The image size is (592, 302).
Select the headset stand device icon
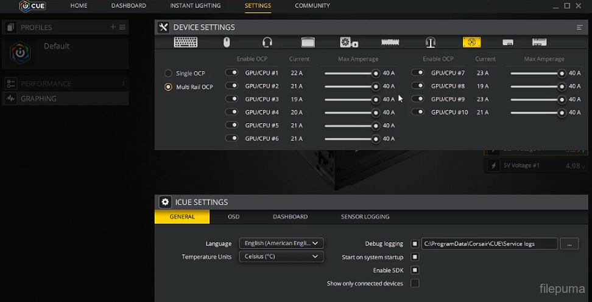coord(431,43)
